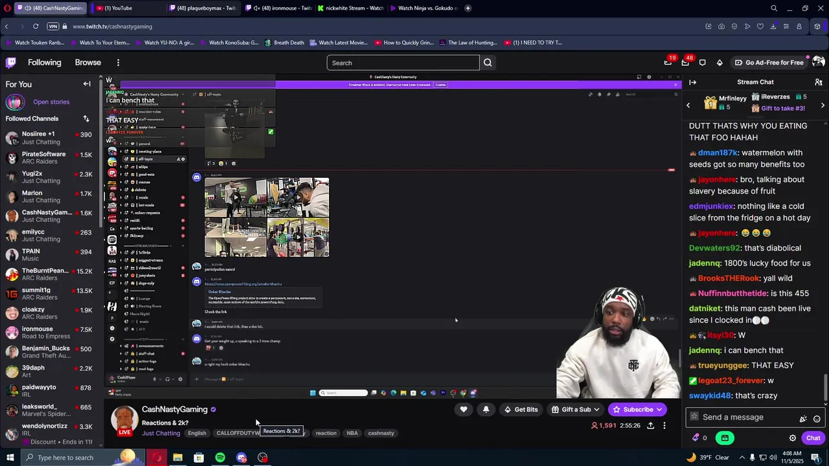Open the green rewards icon under chat

click(725, 438)
